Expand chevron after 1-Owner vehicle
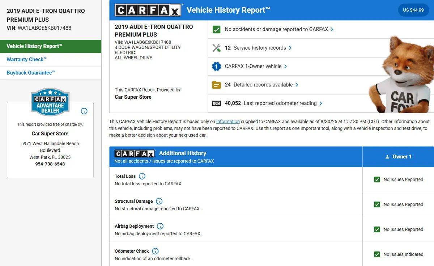The image size is (434, 266). pos(285,66)
